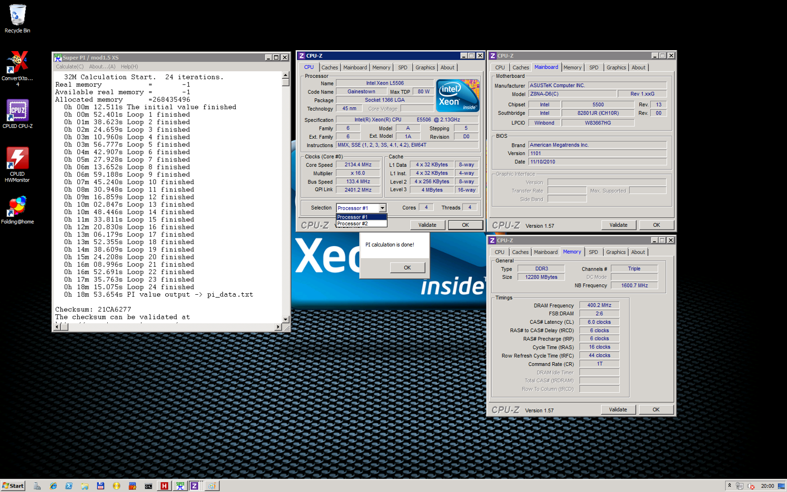The height and width of the screenshot is (492, 787).
Task: Open Mainboard tab in the CPU window
Action: point(355,67)
